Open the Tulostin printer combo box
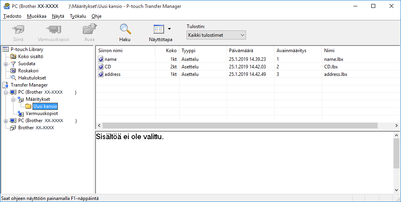 click(216, 35)
